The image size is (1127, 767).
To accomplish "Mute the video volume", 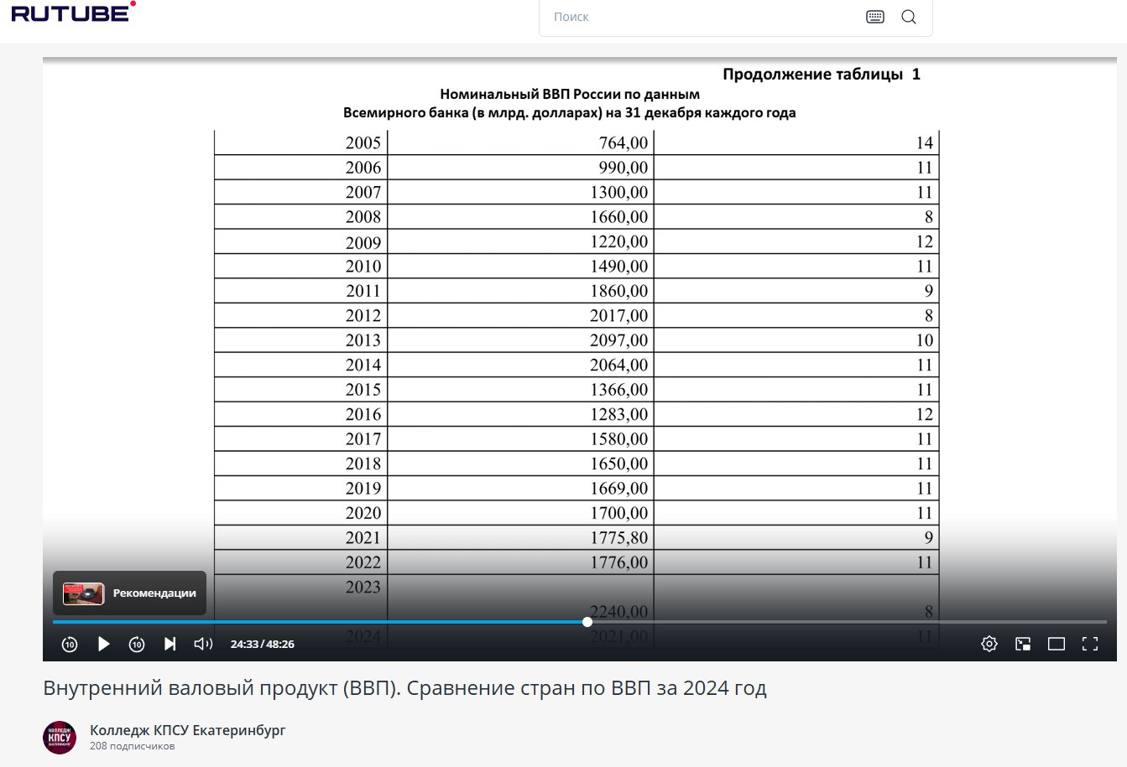I will click(x=203, y=644).
